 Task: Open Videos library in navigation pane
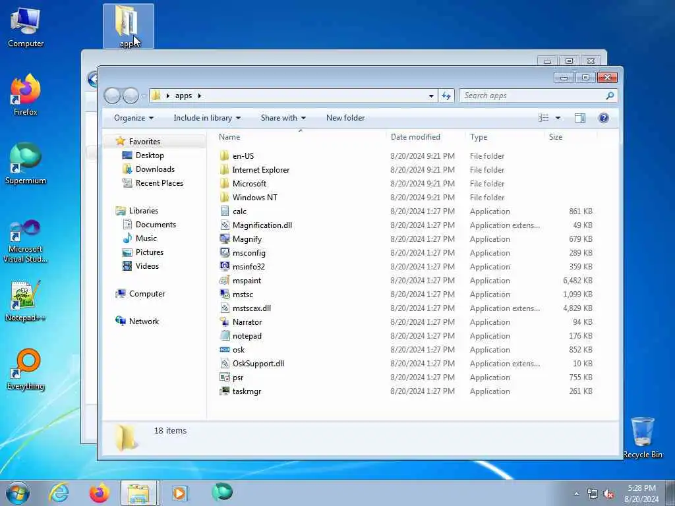tap(147, 266)
